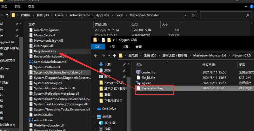This screenshot has height=131, width=254.
Task: Expand 3D 对象 tree node
Action: [x=96, y=123]
